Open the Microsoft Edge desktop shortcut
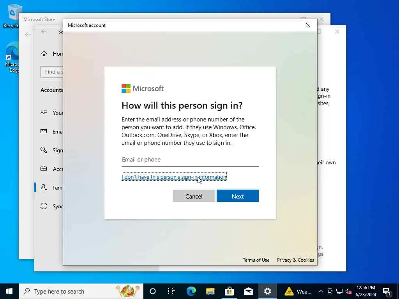 click(x=12, y=58)
